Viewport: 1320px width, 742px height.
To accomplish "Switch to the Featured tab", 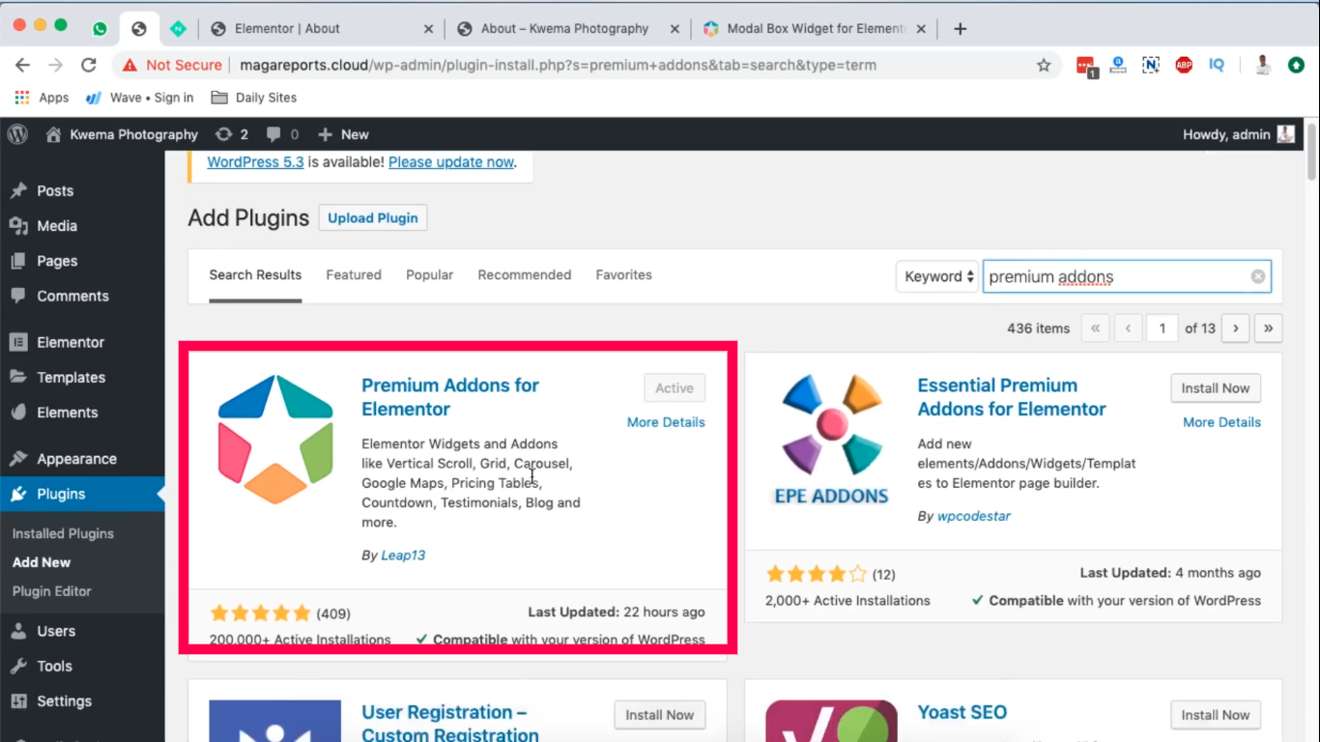I will click(x=354, y=274).
